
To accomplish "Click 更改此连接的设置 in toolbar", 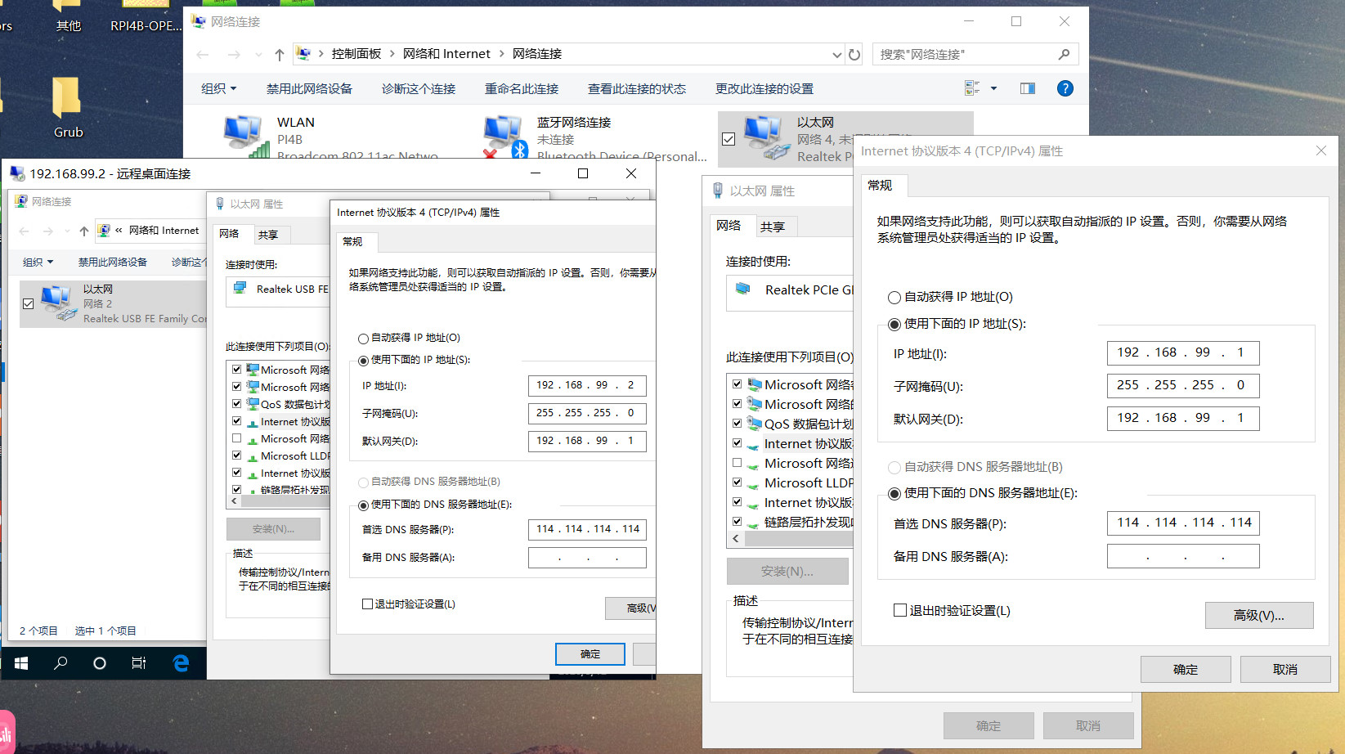I will 764,88.
